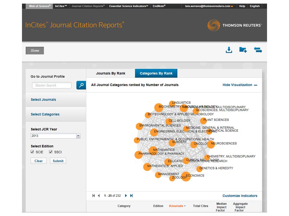Select the ZOOLOGY bubble node
Viewport: 289px width, 216px height.
click(x=172, y=178)
